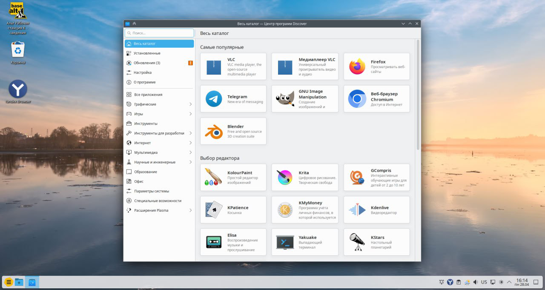Open Настройка in sidebar
The image size is (545, 290).
(x=159, y=72)
